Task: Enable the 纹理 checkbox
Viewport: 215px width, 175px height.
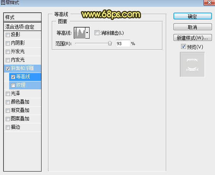Action: (13, 85)
